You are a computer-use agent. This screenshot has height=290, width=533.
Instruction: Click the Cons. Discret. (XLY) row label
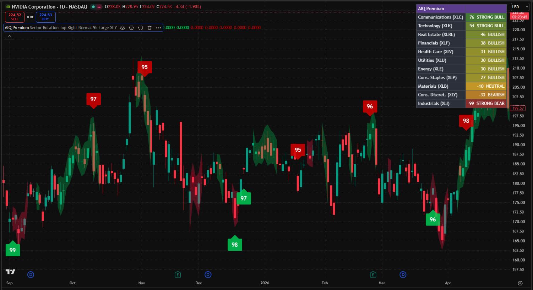(x=437, y=95)
